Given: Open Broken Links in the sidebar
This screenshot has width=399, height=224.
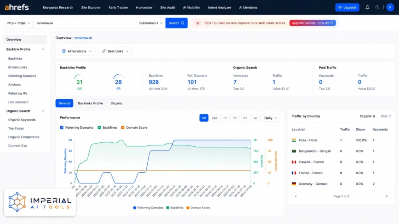Looking at the screenshot, I should tap(18, 67).
